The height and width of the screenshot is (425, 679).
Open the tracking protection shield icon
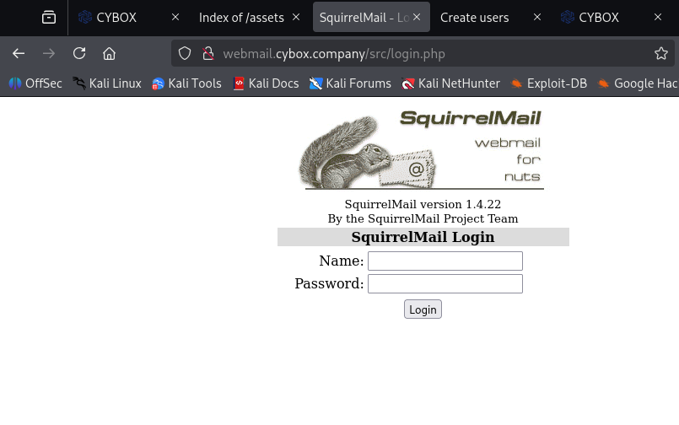186,54
